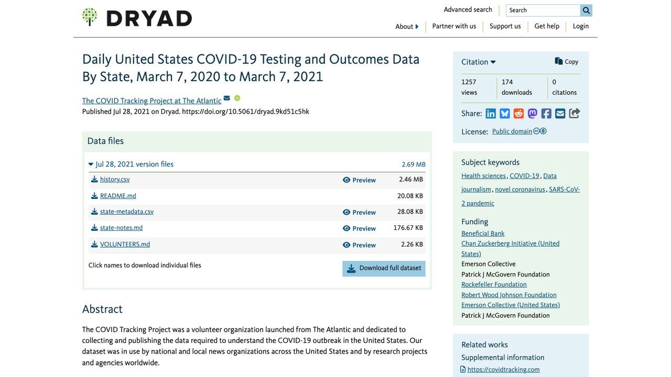
Task: Download state-metadata.csv by its file name
Action: click(127, 212)
